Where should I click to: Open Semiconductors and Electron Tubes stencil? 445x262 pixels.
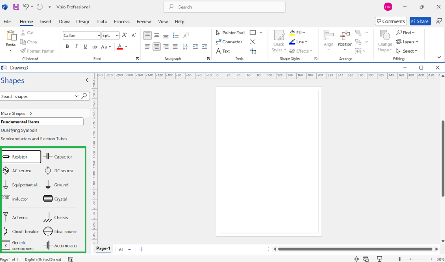(x=34, y=139)
